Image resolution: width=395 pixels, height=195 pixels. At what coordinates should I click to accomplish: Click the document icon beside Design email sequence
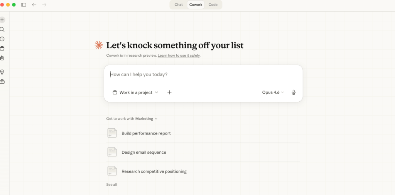(112, 152)
